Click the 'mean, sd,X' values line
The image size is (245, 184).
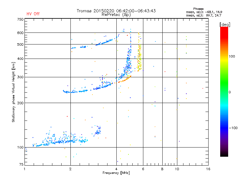(204, 15)
